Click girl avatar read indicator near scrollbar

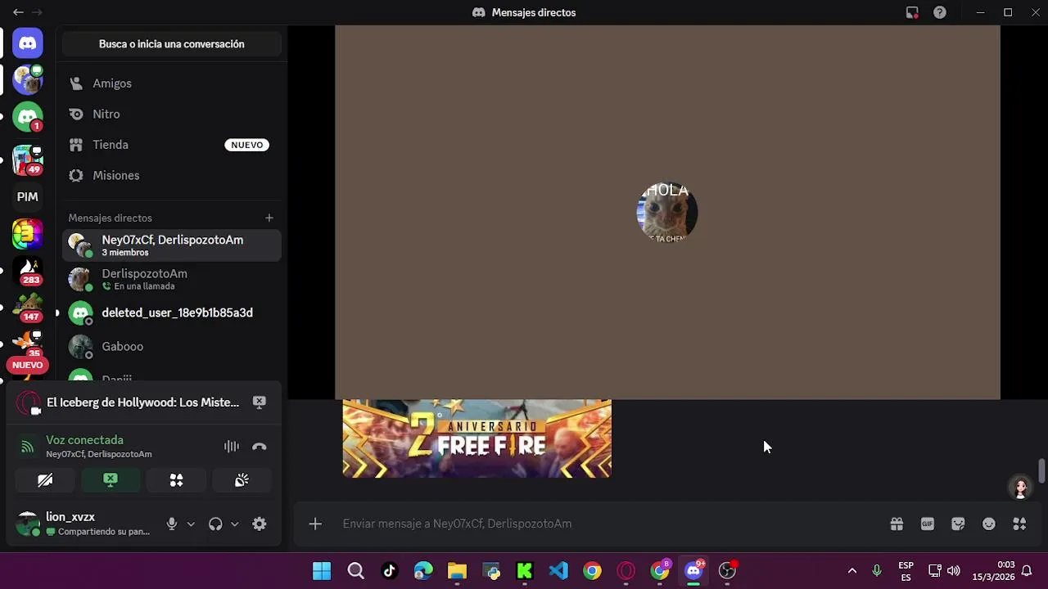[x=1020, y=487]
